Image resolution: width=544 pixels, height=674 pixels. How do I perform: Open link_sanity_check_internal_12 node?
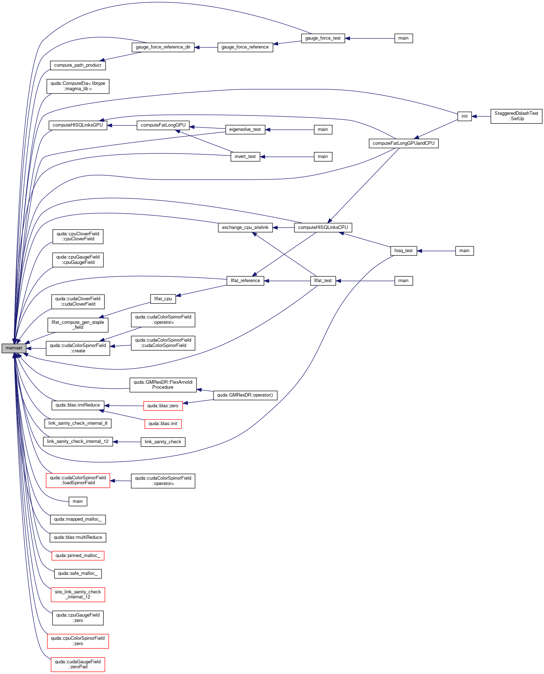click(x=78, y=442)
